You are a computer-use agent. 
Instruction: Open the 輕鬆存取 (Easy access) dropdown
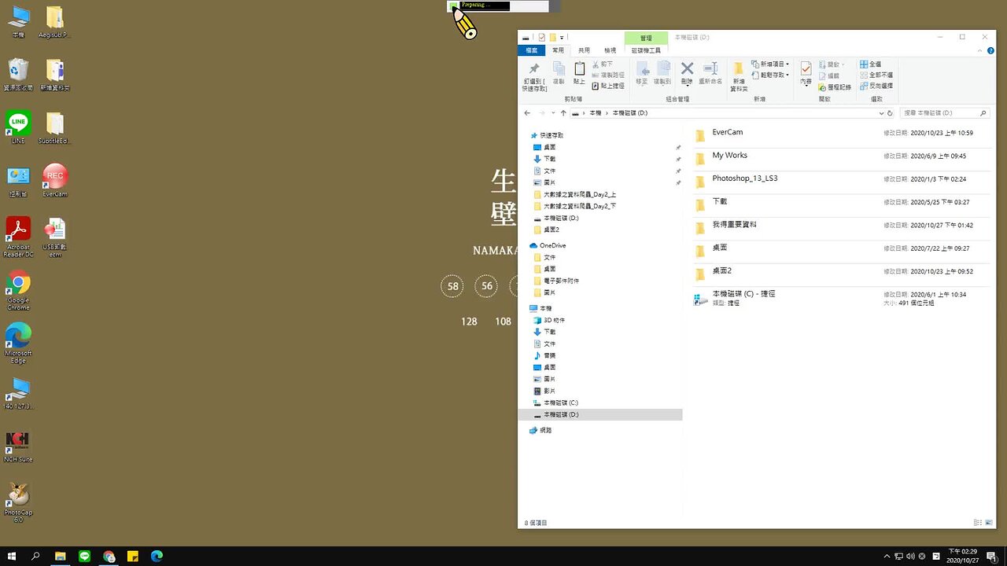(770, 75)
